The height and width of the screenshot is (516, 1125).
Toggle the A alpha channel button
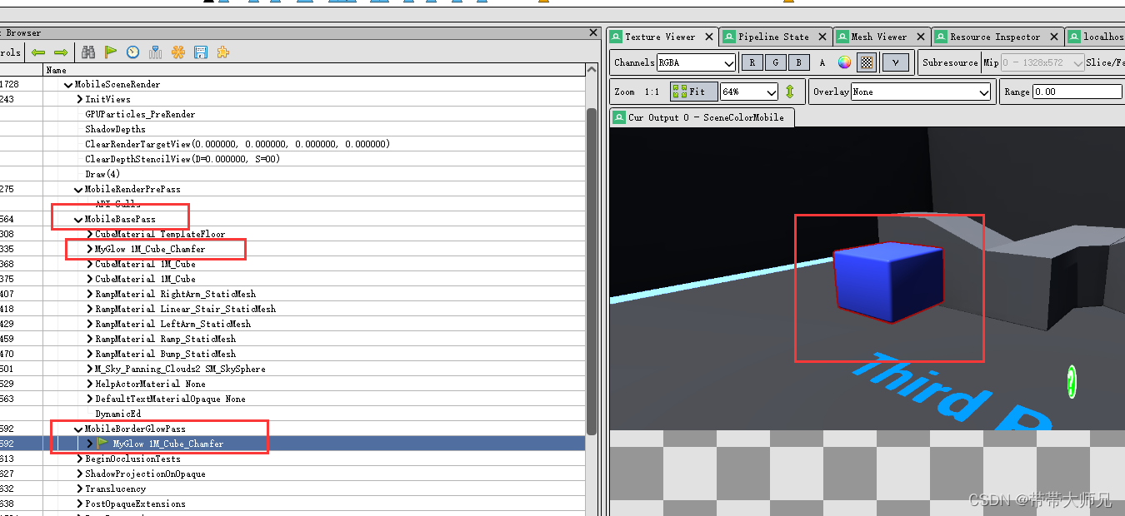pos(822,62)
